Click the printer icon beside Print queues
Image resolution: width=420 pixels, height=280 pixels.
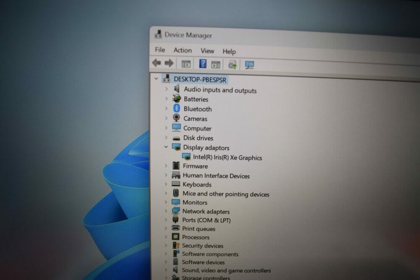coord(176,228)
